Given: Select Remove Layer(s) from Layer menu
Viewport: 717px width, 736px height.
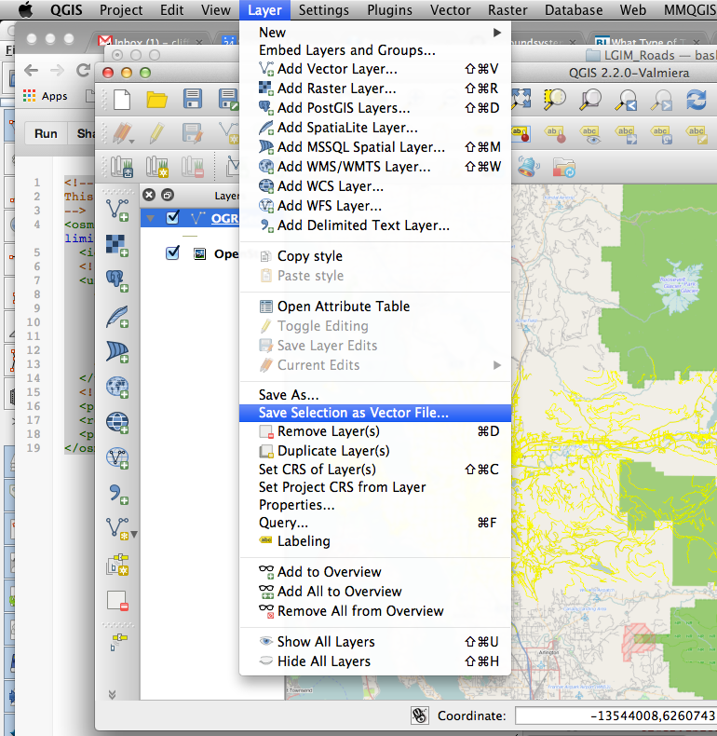Looking at the screenshot, I should pos(375,431).
